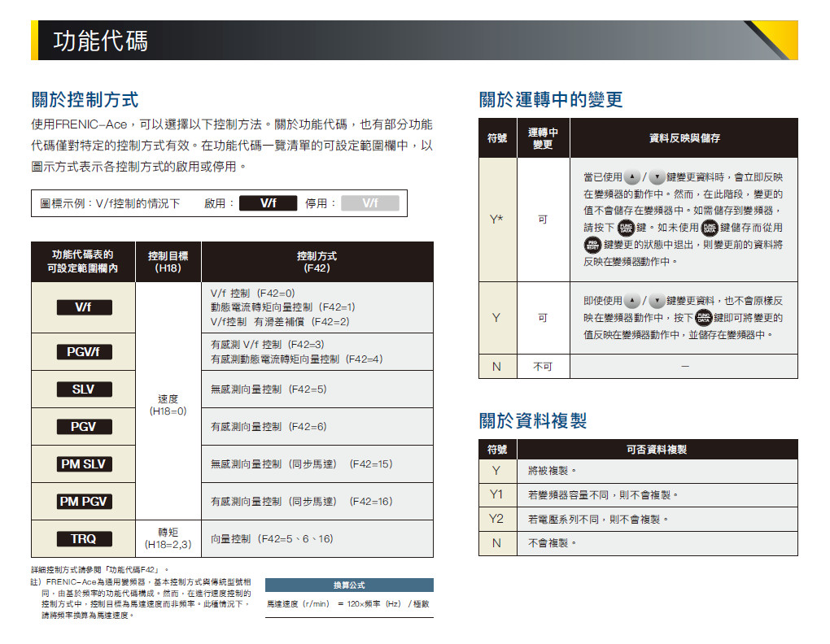Click the PRG/RESET key icon
The image size is (830, 644).
[x=592, y=245]
